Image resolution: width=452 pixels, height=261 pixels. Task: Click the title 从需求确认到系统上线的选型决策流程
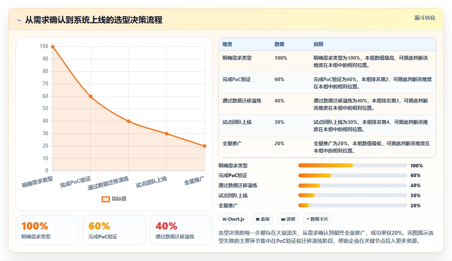pos(94,20)
